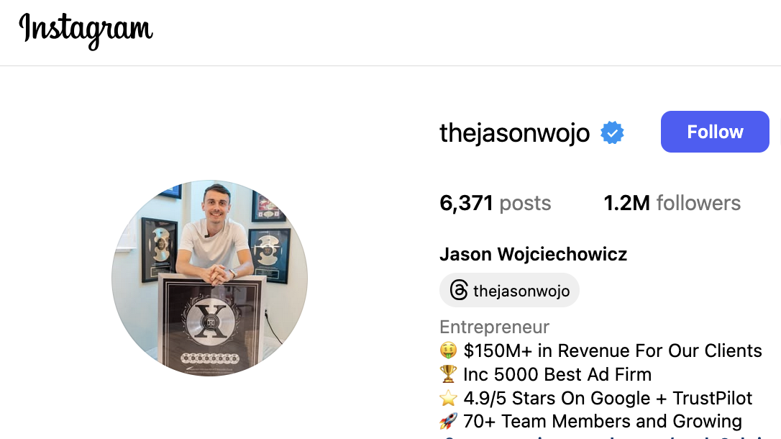Image resolution: width=781 pixels, height=439 pixels.
Task: Click the blue verified badge
Action: (612, 132)
